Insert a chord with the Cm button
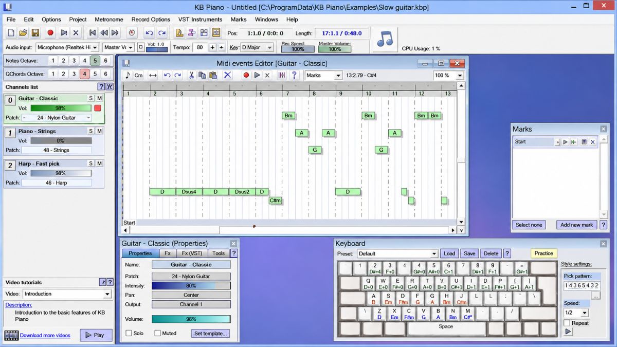This screenshot has height=347, width=617. pyautogui.click(x=138, y=75)
